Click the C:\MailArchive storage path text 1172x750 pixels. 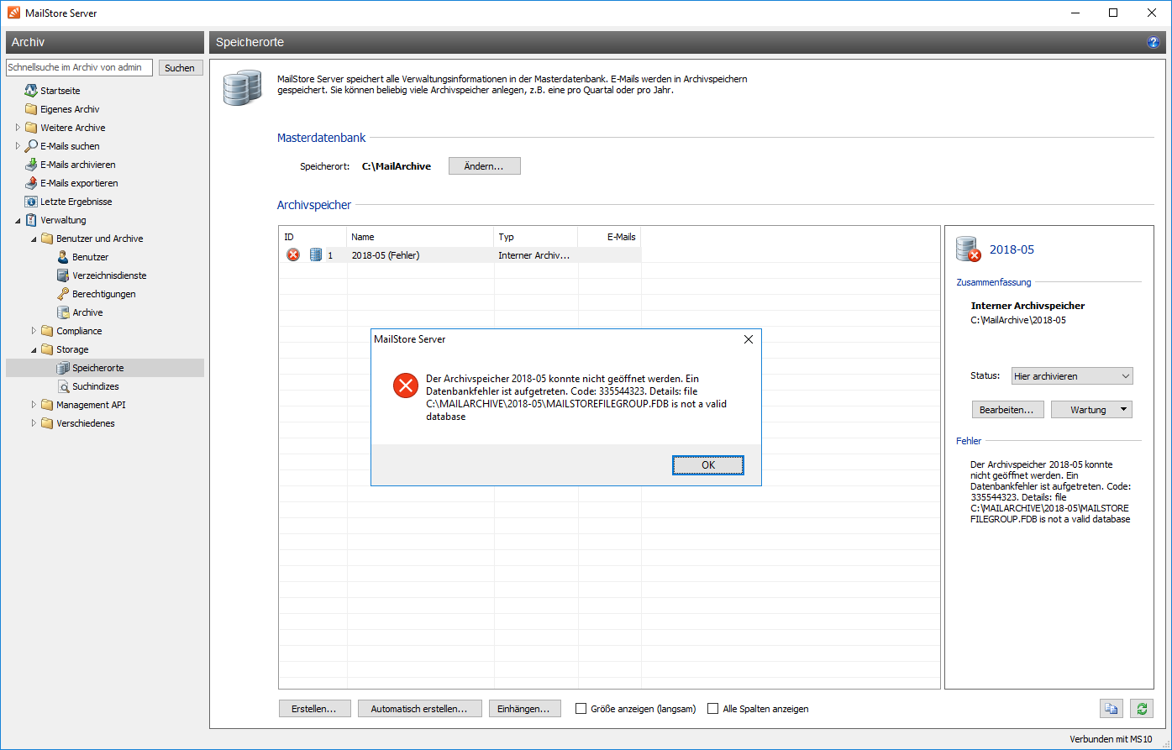[397, 166]
